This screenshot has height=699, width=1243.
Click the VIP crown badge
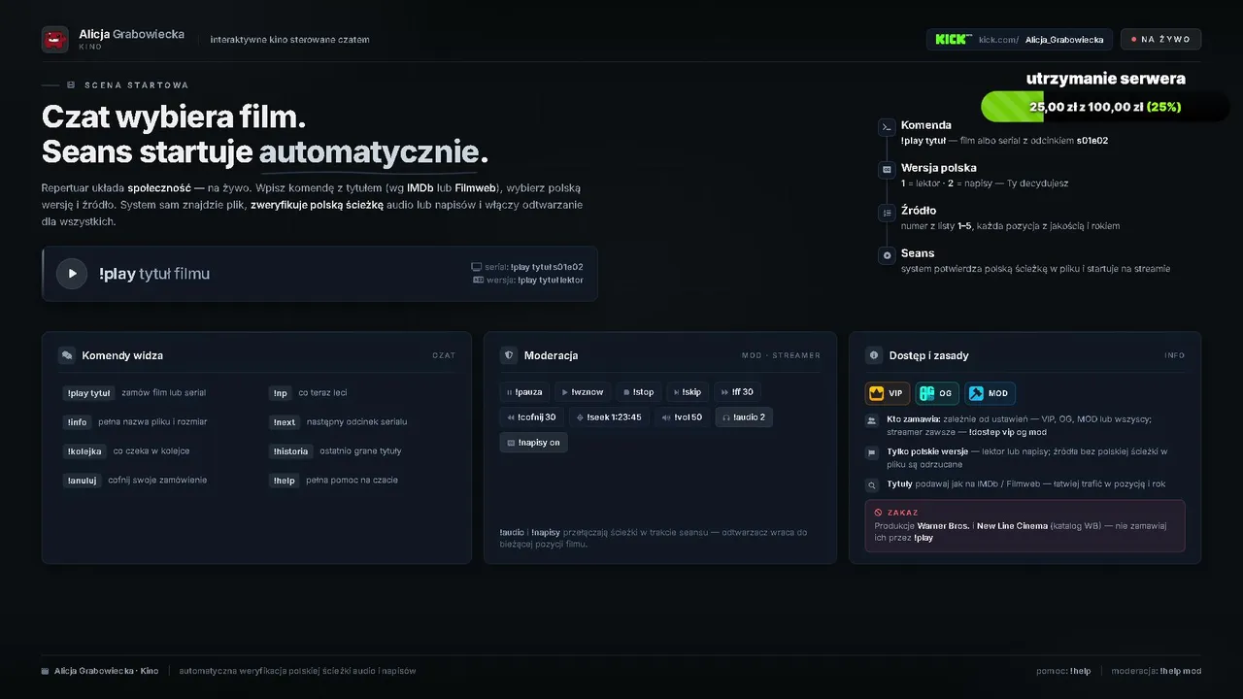pyautogui.click(x=888, y=393)
